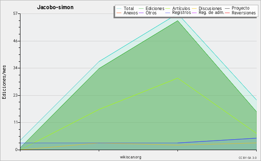The image size is (261, 161).
Task: Click the 'CC BY-SA 3.0' license text
Action: tap(248, 158)
